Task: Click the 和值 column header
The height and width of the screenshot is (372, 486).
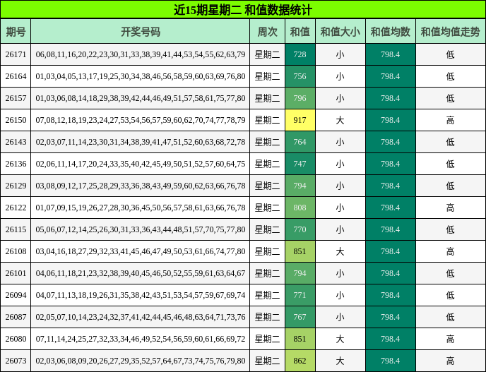Action: click(300, 32)
